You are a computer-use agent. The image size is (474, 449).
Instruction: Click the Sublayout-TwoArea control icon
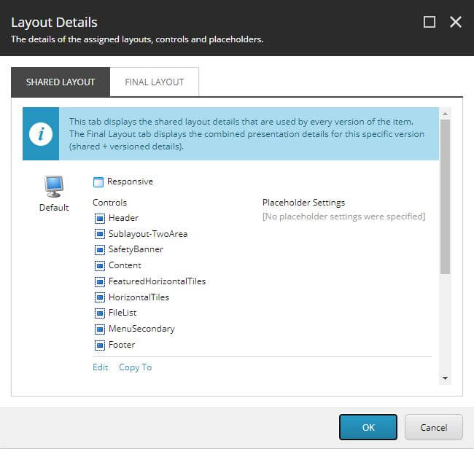coord(100,234)
